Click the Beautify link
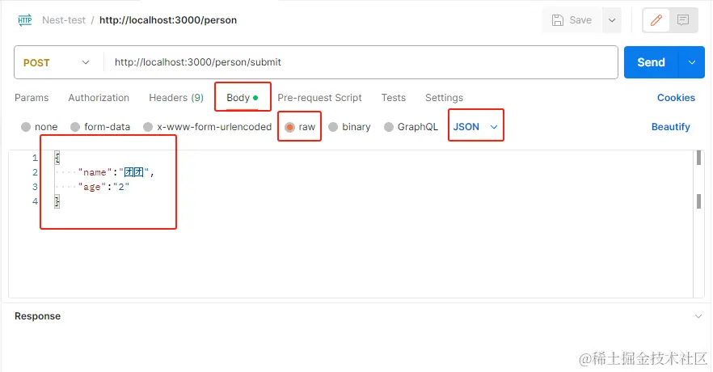Image resolution: width=713 pixels, height=372 pixels. (x=671, y=127)
